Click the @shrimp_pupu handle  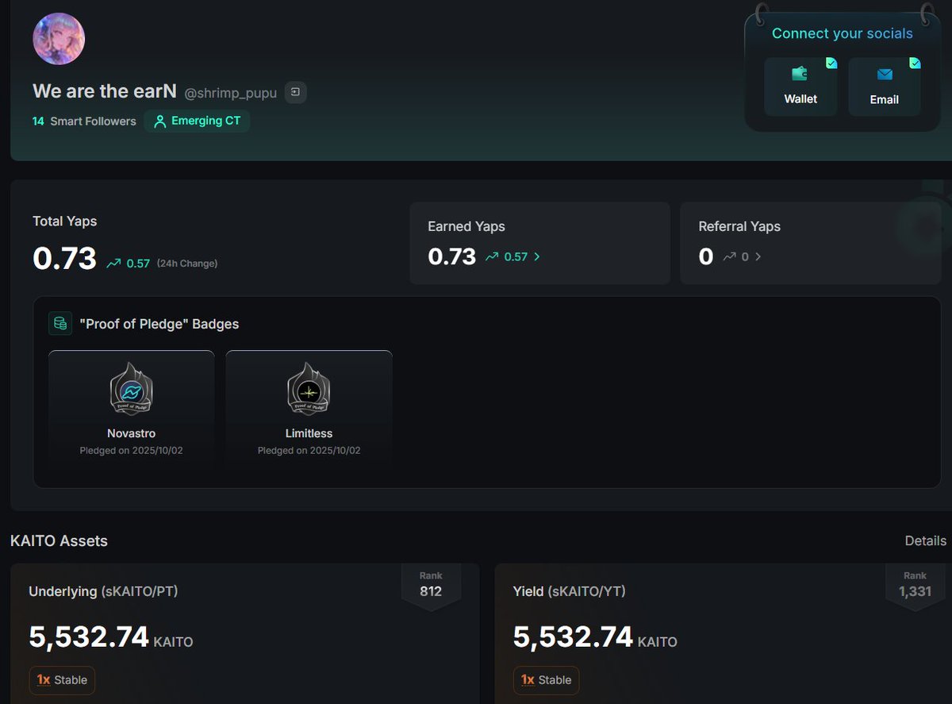(x=230, y=94)
